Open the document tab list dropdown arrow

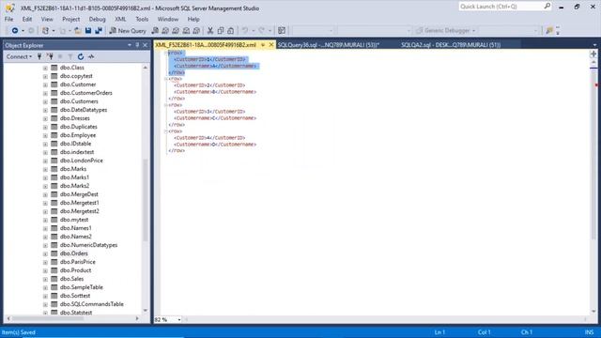tap(594, 45)
